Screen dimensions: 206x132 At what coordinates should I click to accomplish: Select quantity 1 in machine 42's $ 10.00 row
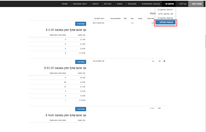pos(65,100)
